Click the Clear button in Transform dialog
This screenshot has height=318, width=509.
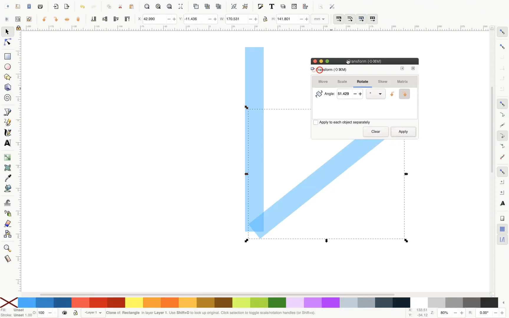[376, 132]
